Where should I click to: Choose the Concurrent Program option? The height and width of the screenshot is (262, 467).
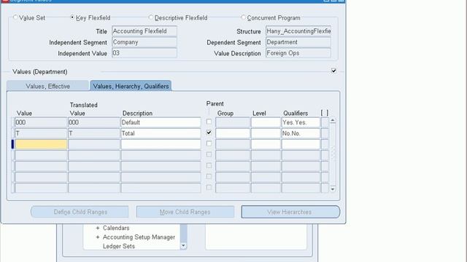click(x=243, y=17)
